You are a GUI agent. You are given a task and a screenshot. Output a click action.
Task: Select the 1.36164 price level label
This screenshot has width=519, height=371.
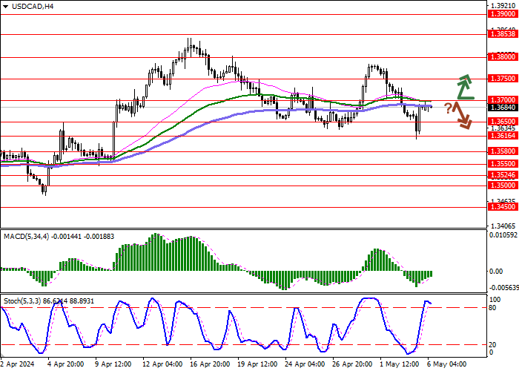pos(503,136)
